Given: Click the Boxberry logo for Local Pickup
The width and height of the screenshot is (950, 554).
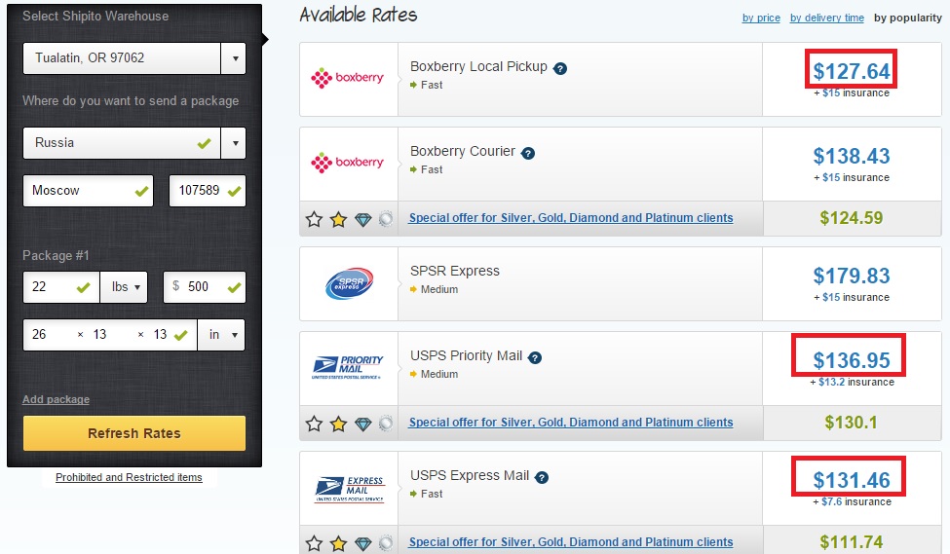Looking at the screenshot, I should coord(347,78).
